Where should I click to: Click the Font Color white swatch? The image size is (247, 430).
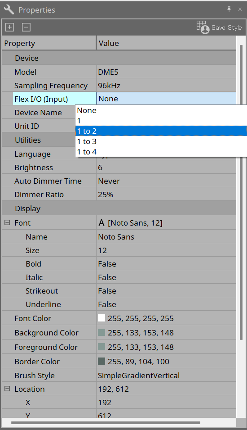101,318
